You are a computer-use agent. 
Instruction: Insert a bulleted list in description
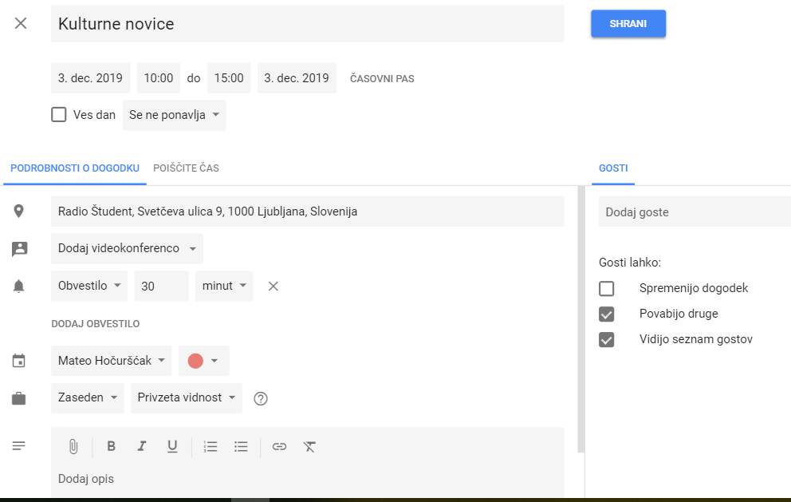click(x=241, y=447)
